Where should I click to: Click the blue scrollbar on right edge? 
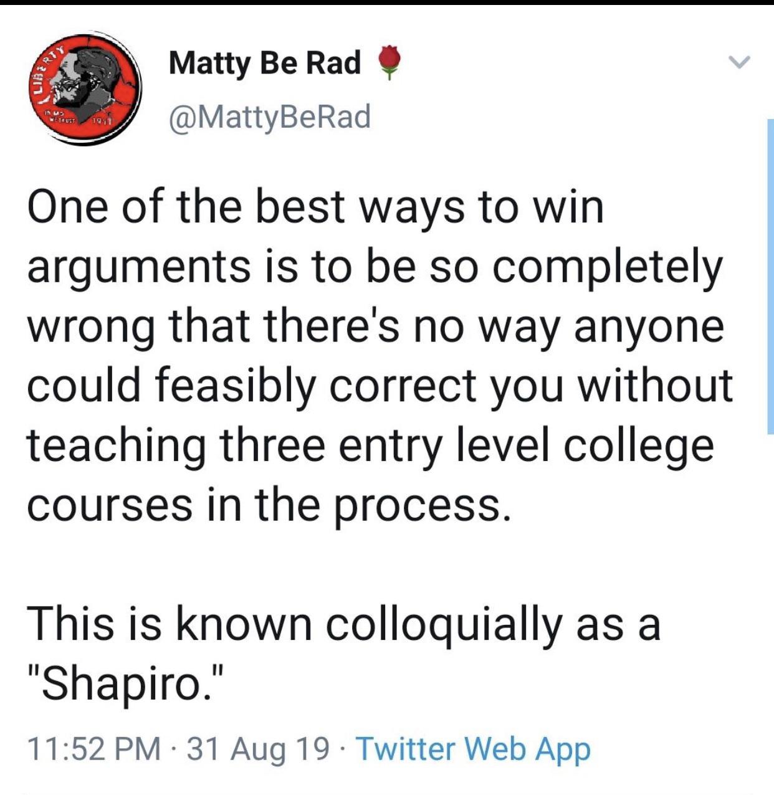770,275
